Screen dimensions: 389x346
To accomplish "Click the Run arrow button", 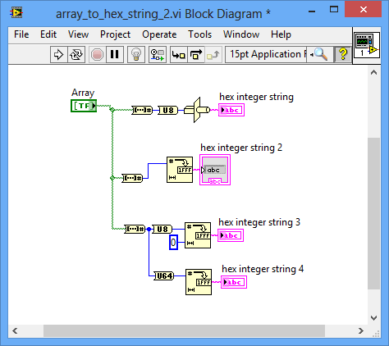I will 58,55.
